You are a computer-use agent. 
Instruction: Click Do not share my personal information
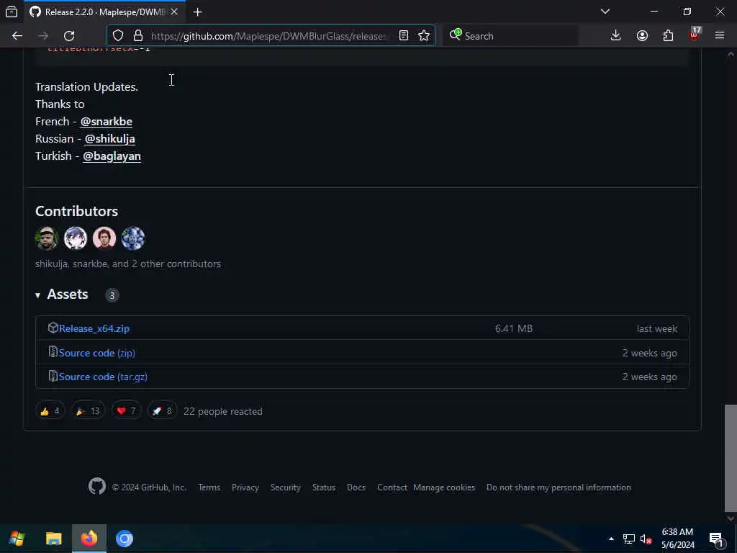559,487
